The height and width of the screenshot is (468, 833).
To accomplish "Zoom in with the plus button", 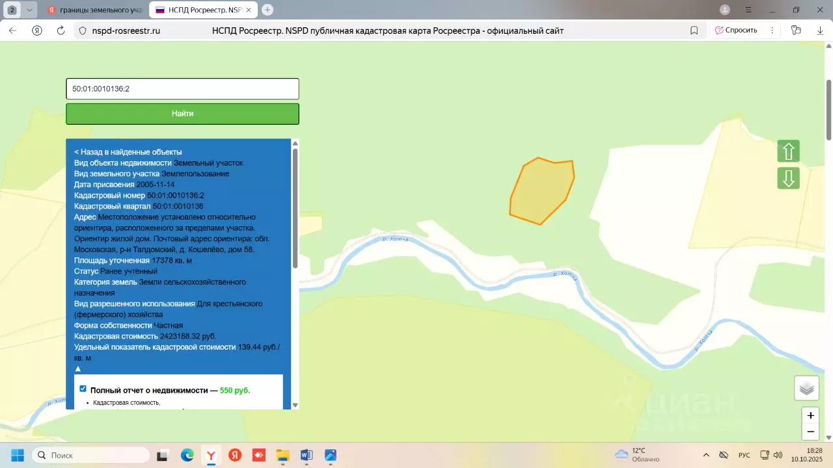I will (x=810, y=415).
